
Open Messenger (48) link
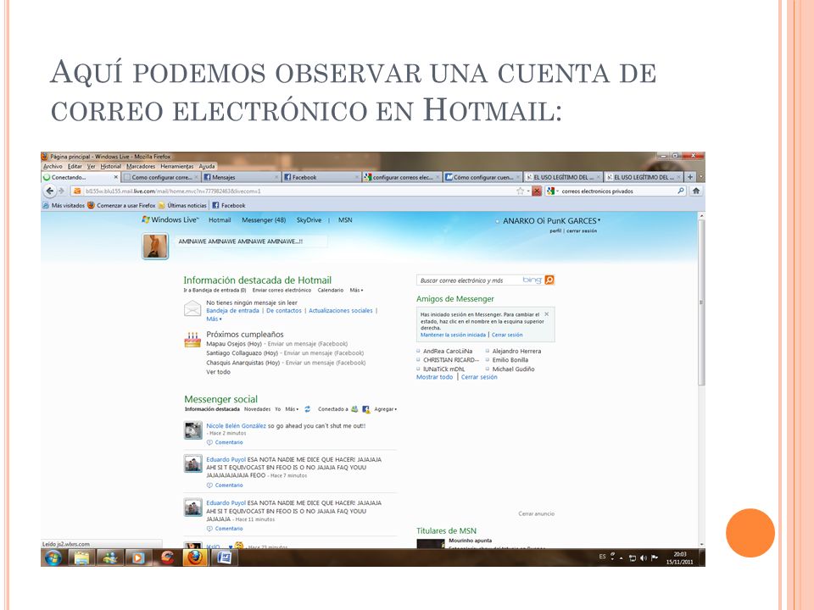tap(264, 220)
